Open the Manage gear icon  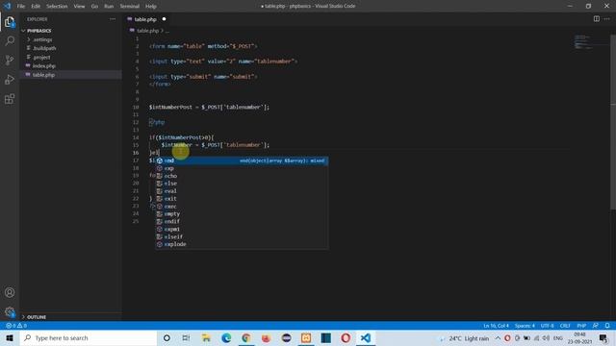point(10,311)
